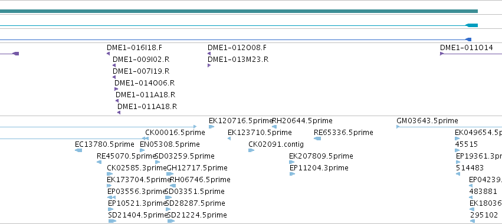The height and width of the screenshot is (224, 502).
Task: Click the EK207809.5prime label
Action: [321, 156]
